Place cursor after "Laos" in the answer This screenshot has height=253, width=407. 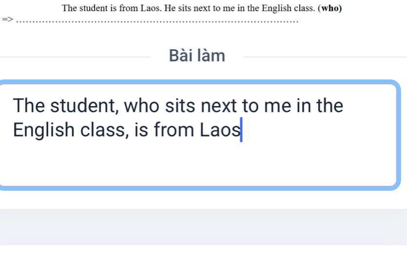point(241,130)
